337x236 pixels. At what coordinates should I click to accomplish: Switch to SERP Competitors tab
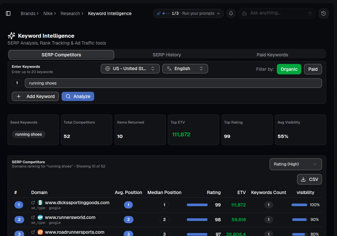pyautogui.click(x=61, y=55)
